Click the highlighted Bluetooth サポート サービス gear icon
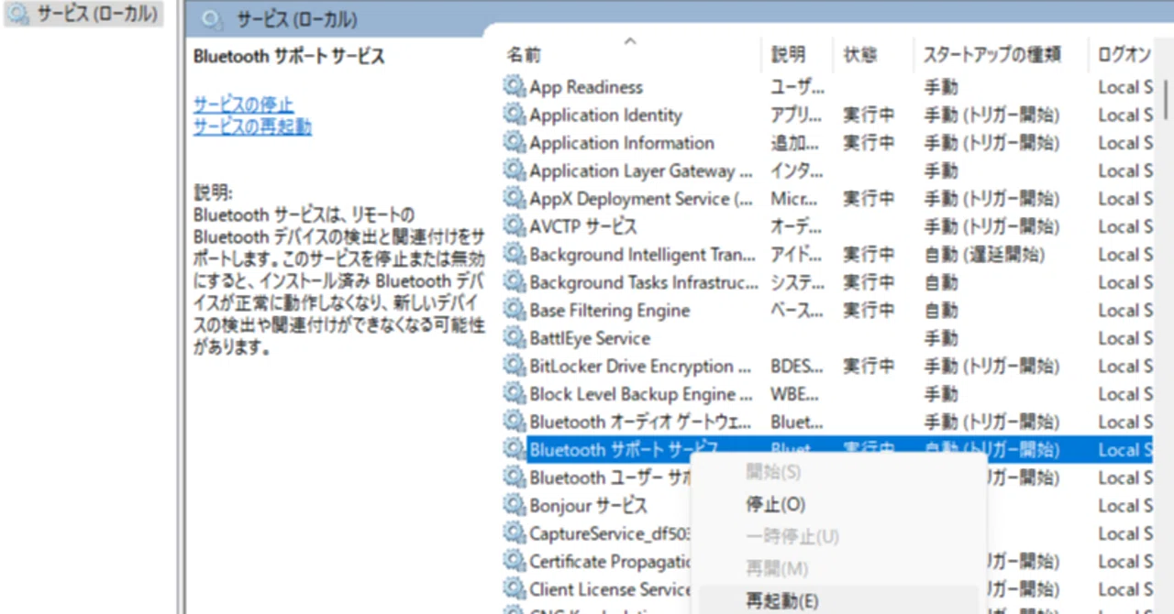Viewport: 1174px width, 614px height. pos(514,449)
